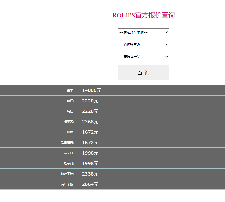The image size is (225, 202).
Task: Click the 后车门 row label
Action: point(69,164)
